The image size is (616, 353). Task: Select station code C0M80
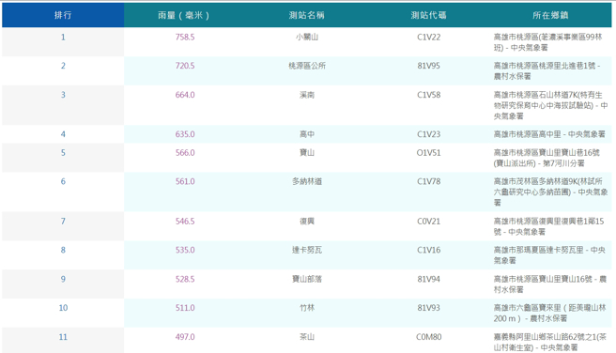tap(428, 336)
